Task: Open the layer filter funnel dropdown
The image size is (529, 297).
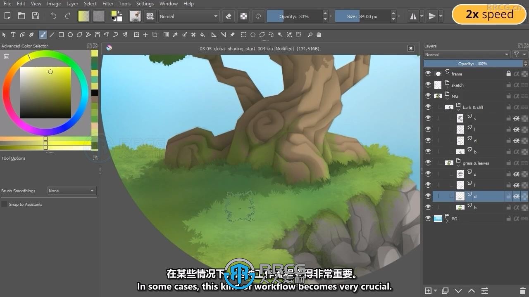Action: click(x=520, y=54)
